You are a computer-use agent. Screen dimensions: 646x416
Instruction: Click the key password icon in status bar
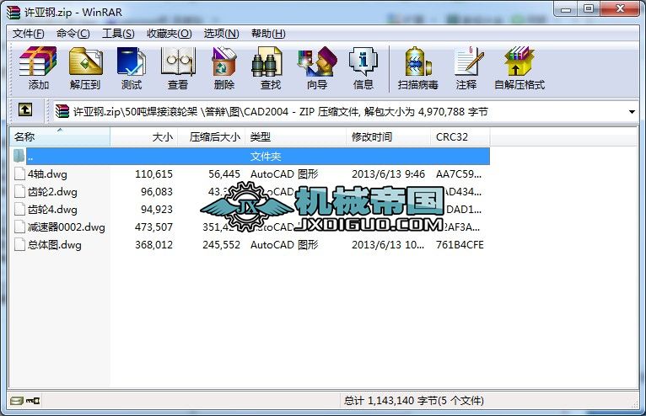33,400
